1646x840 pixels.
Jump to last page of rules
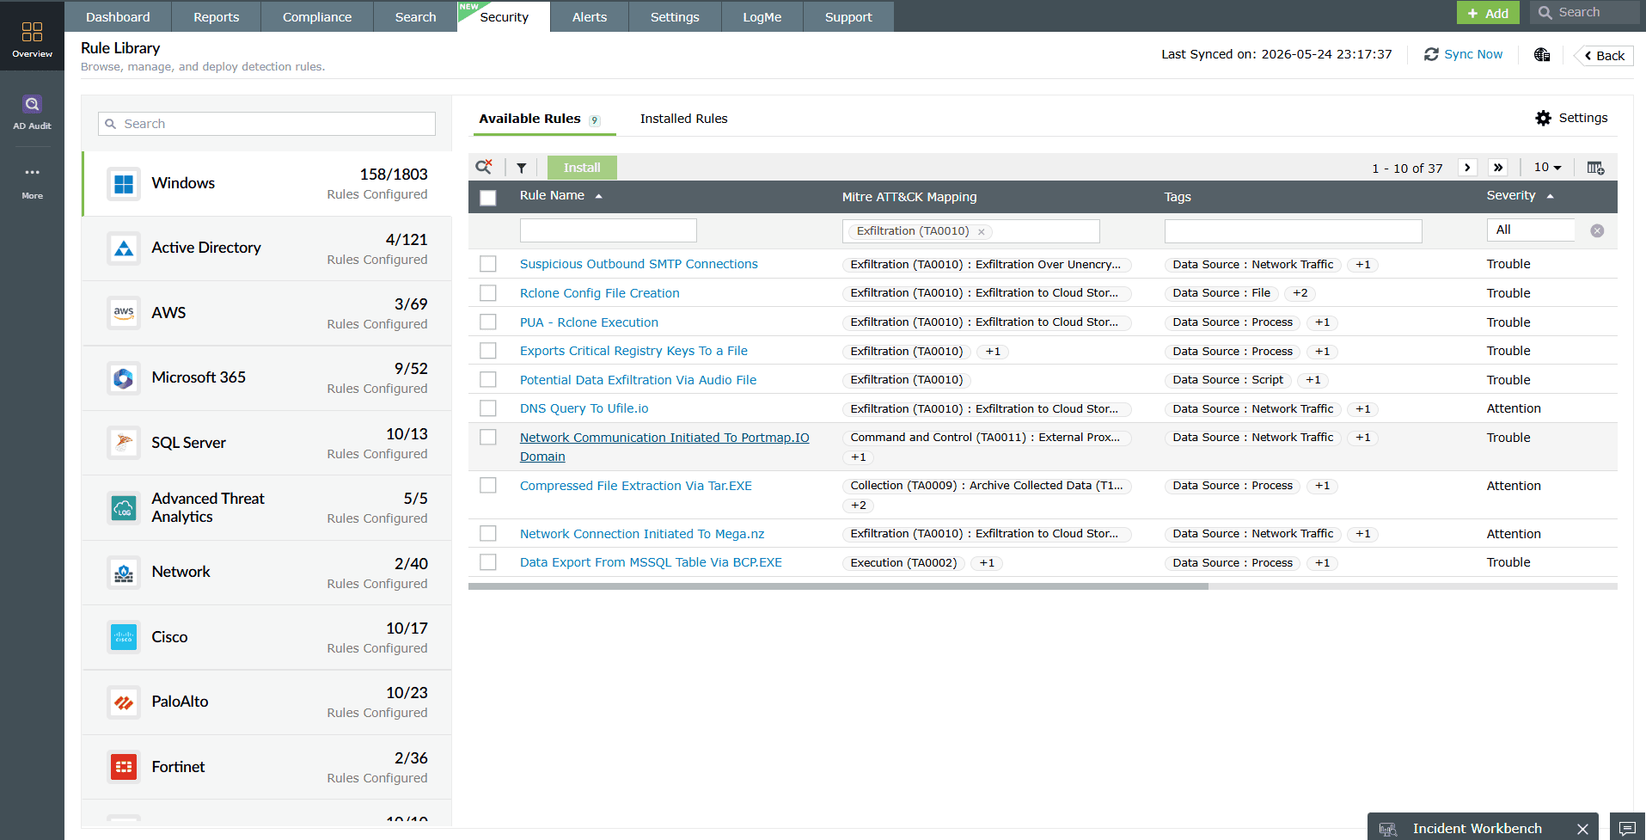tap(1498, 168)
